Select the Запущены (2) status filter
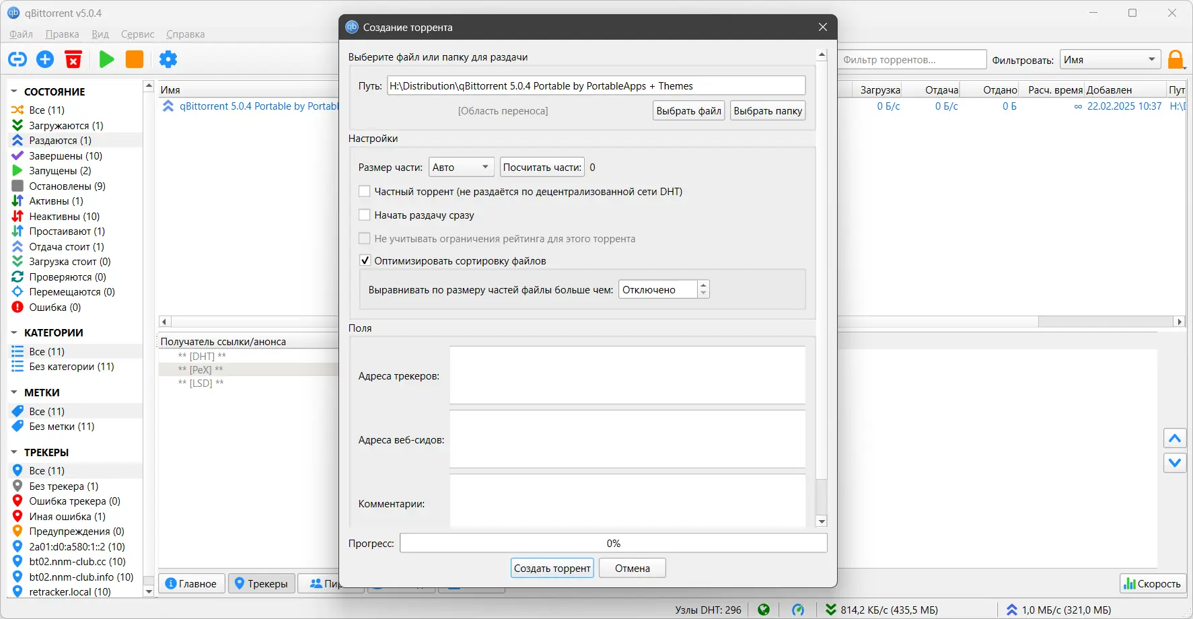The width and height of the screenshot is (1193, 619). click(x=60, y=171)
